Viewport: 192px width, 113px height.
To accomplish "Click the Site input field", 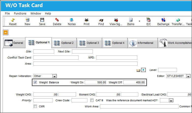I will pos(44,51).
